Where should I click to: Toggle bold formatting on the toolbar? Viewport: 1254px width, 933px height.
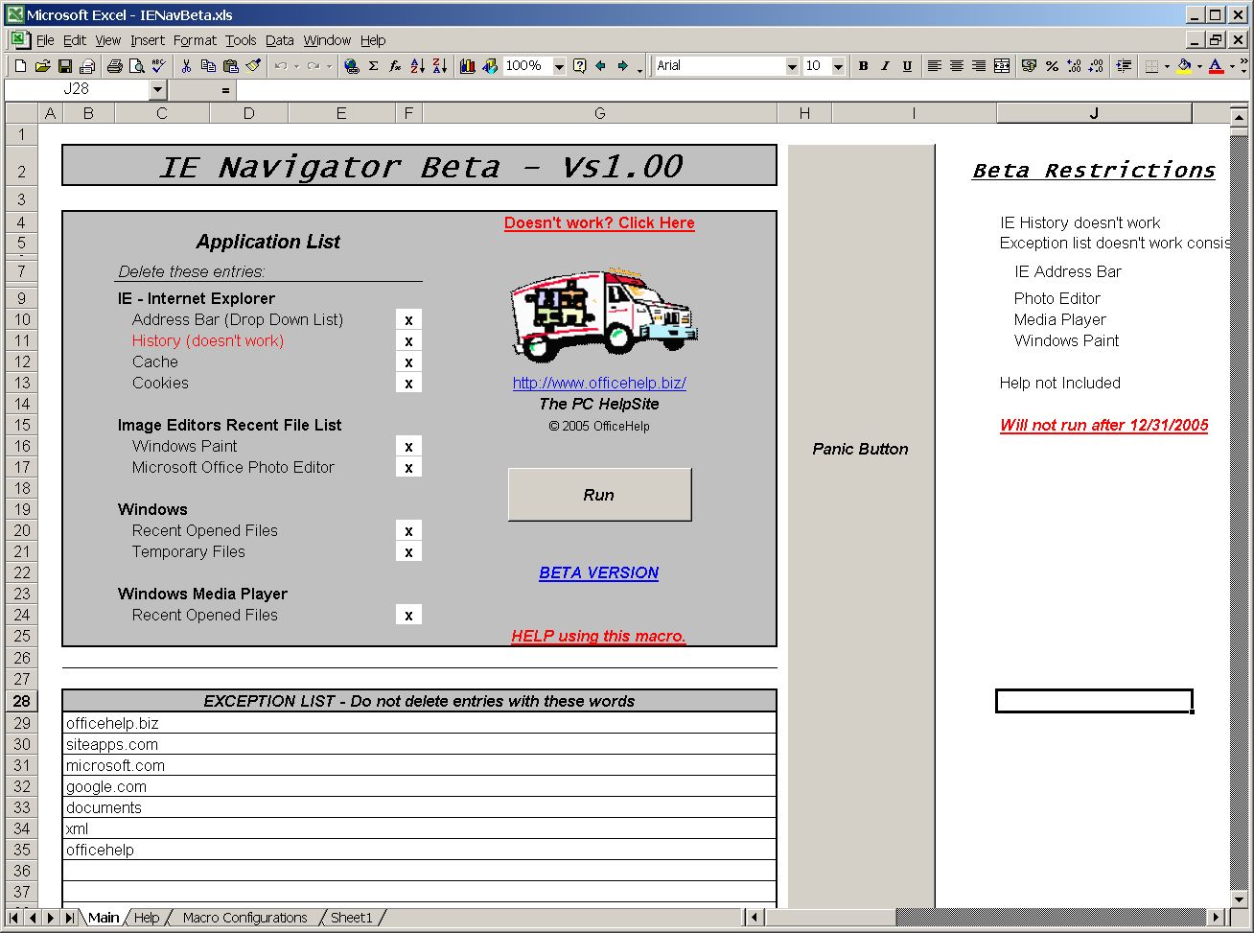[862, 65]
